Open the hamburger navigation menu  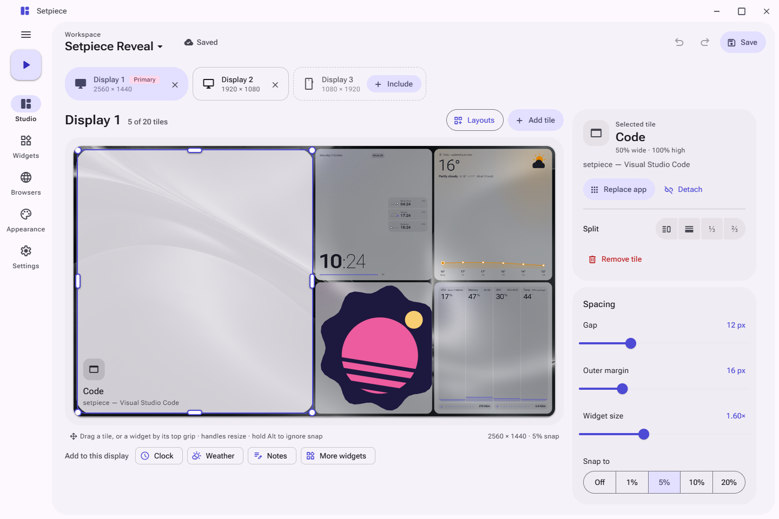click(x=26, y=35)
